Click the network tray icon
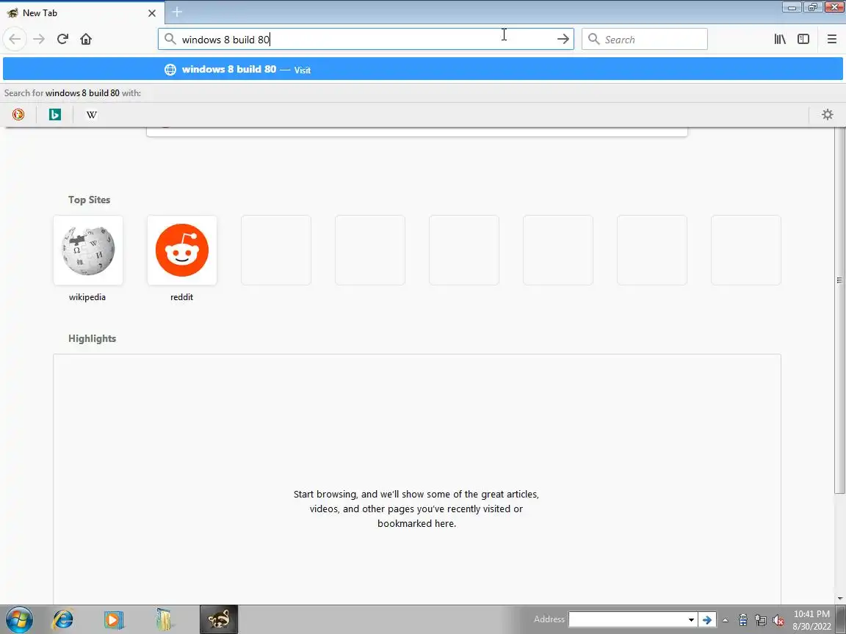Screen dimensions: 846x634 click(x=761, y=620)
